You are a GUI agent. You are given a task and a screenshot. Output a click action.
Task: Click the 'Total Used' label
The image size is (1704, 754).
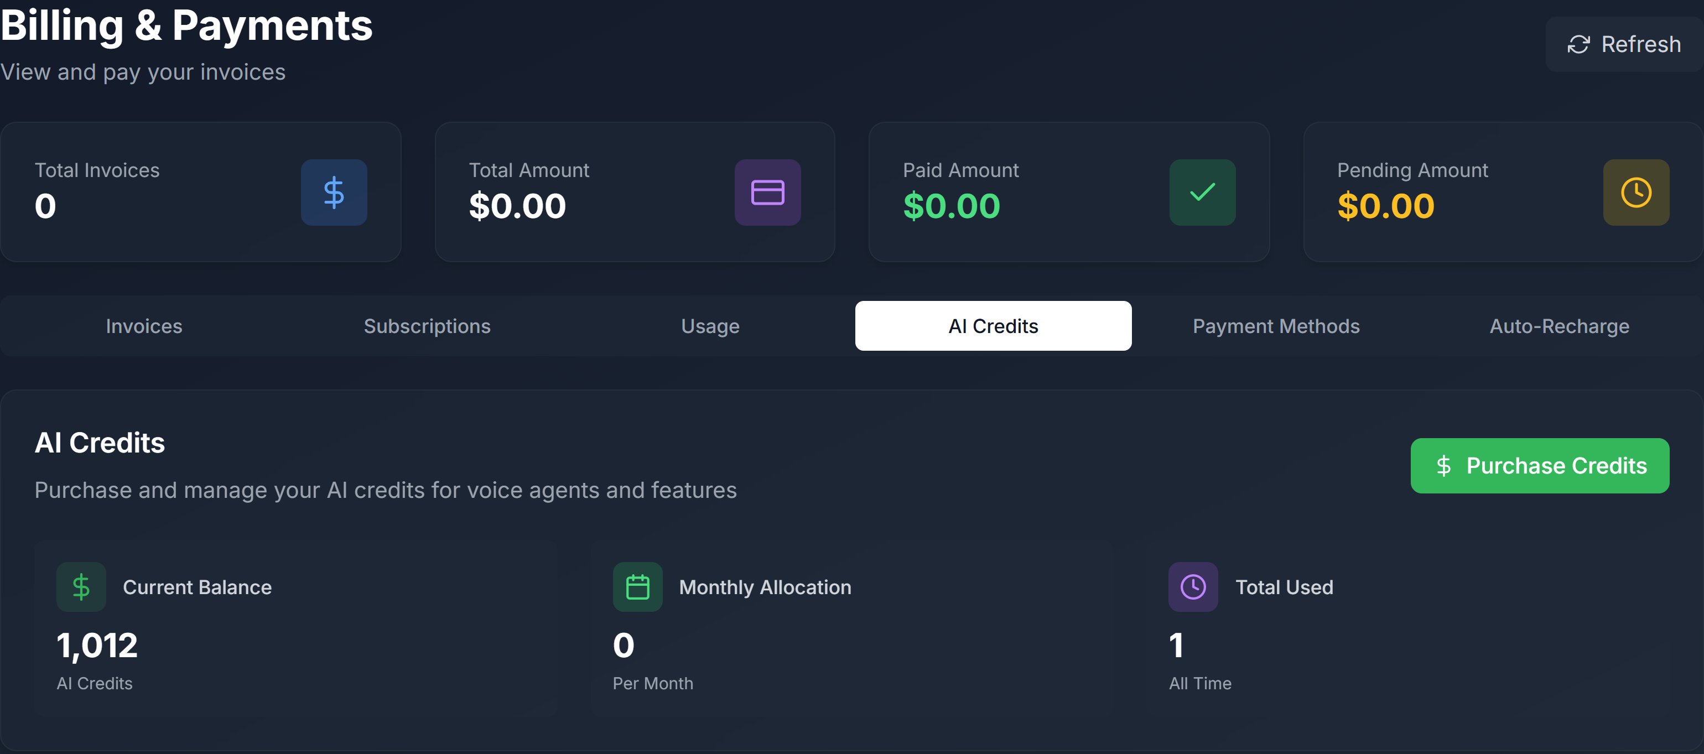tap(1284, 587)
